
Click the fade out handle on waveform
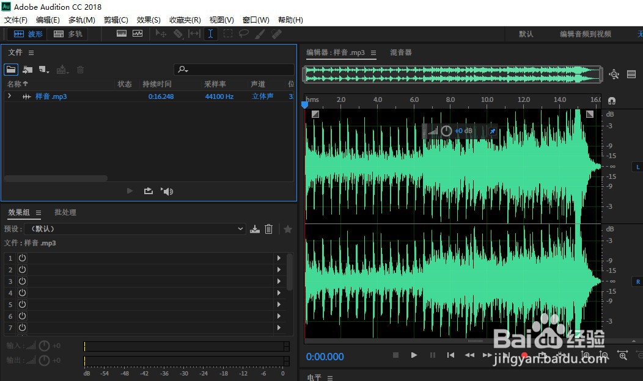click(x=590, y=114)
